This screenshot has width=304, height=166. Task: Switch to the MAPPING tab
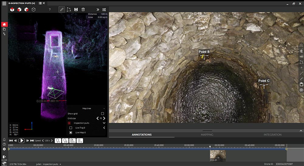(x=207, y=135)
